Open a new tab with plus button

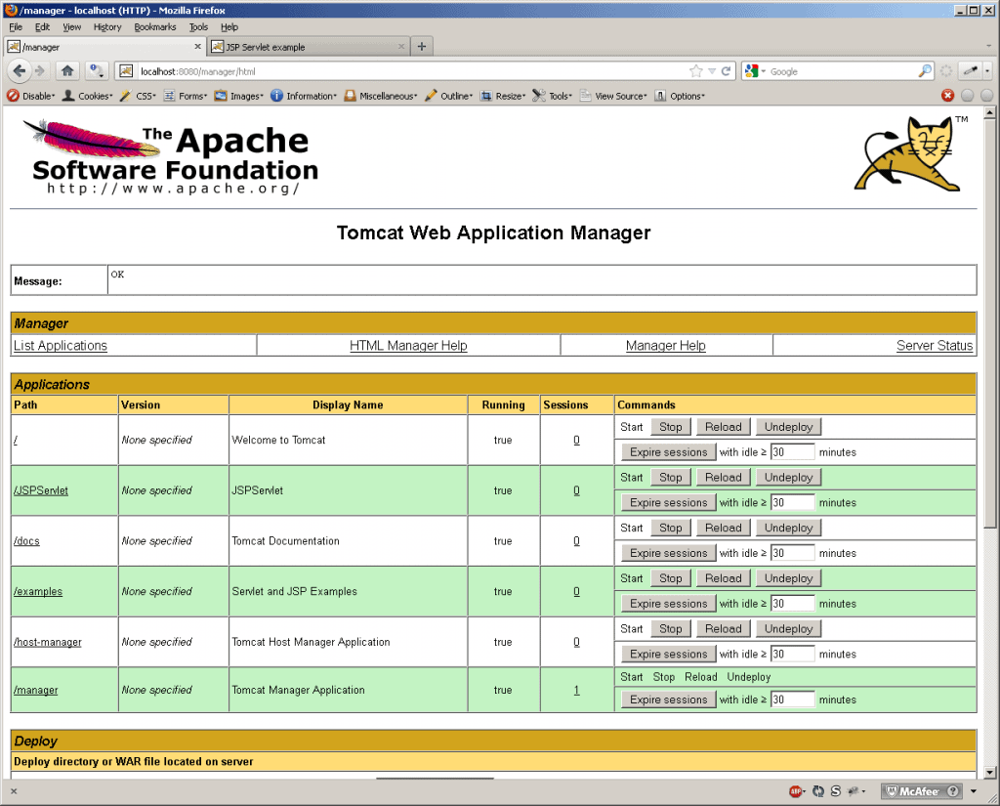[x=422, y=47]
